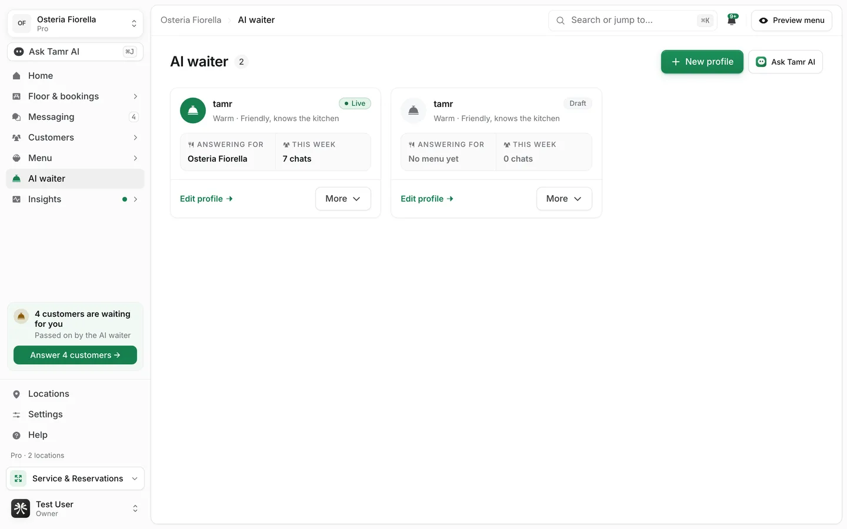
Task: Click the search magnifier icon
Action: (x=561, y=21)
